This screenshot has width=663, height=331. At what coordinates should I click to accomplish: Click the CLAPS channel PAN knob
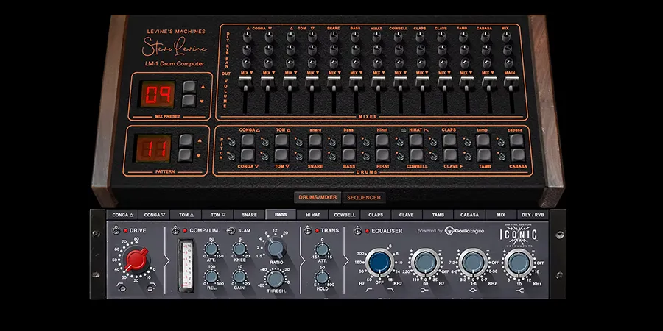tap(421, 63)
